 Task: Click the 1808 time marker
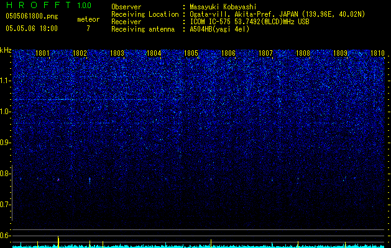point(303,53)
